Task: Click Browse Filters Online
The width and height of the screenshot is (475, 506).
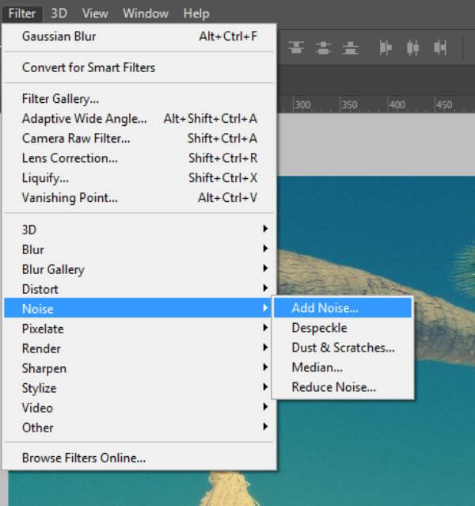Action: 139,458
